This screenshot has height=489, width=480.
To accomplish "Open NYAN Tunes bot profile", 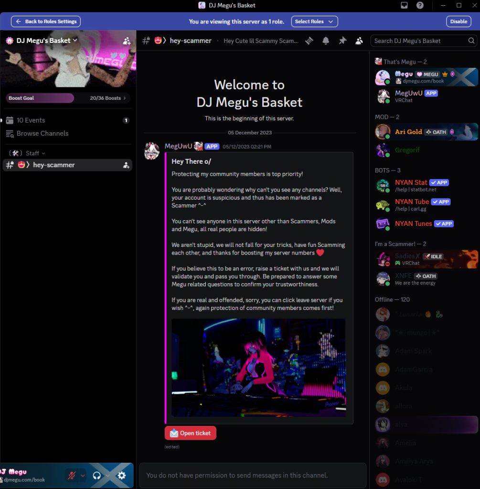I will pos(426,223).
